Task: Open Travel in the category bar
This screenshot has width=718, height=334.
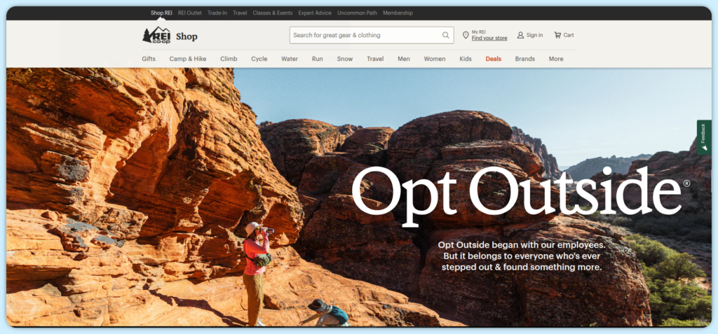Action: pyautogui.click(x=375, y=59)
